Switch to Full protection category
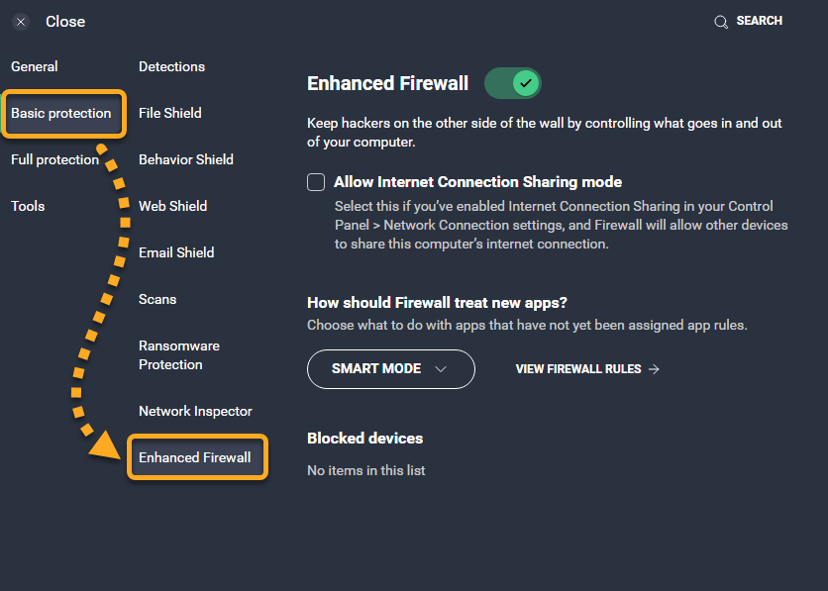 tap(54, 160)
